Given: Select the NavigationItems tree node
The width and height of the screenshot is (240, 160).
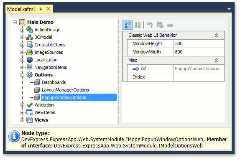Looking at the screenshot, I should tap(51, 67).
